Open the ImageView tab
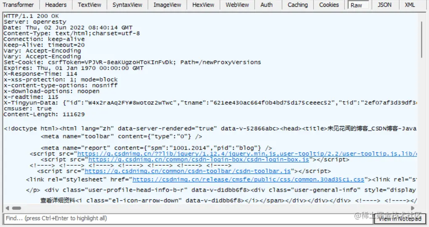The width and height of the screenshot is (429, 227). pyautogui.click(x=167, y=5)
